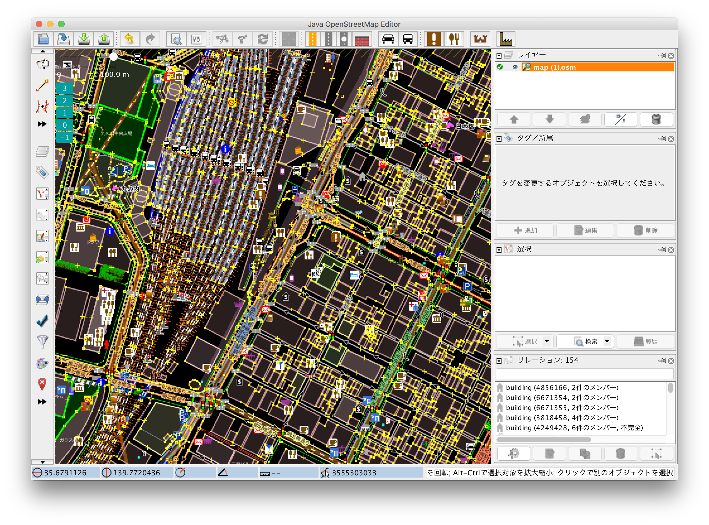Open the 検索 button dropdown arrow
709x525 pixels.
607,341
